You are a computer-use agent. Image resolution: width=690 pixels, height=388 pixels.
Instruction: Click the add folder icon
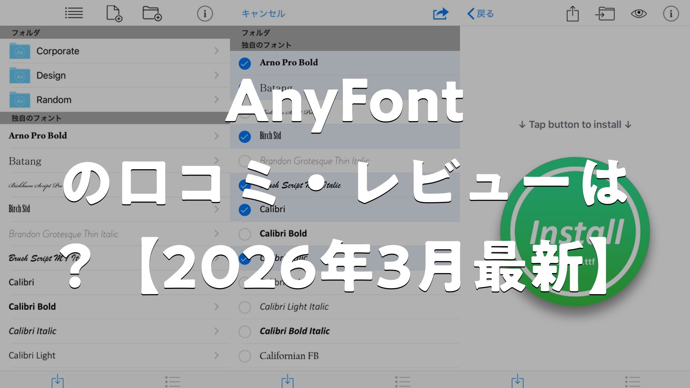pyautogui.click(x=152, y=14)
